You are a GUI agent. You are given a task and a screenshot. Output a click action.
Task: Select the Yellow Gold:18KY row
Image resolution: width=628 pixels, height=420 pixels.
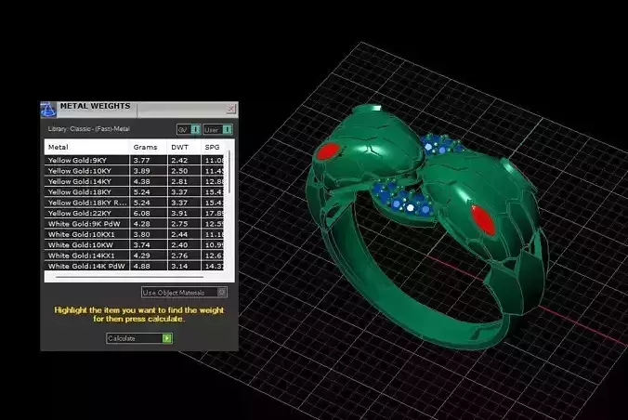click(134, 192)
